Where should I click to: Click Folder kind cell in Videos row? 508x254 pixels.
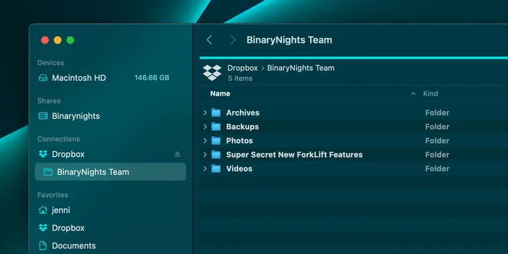(x=437, y=168)
